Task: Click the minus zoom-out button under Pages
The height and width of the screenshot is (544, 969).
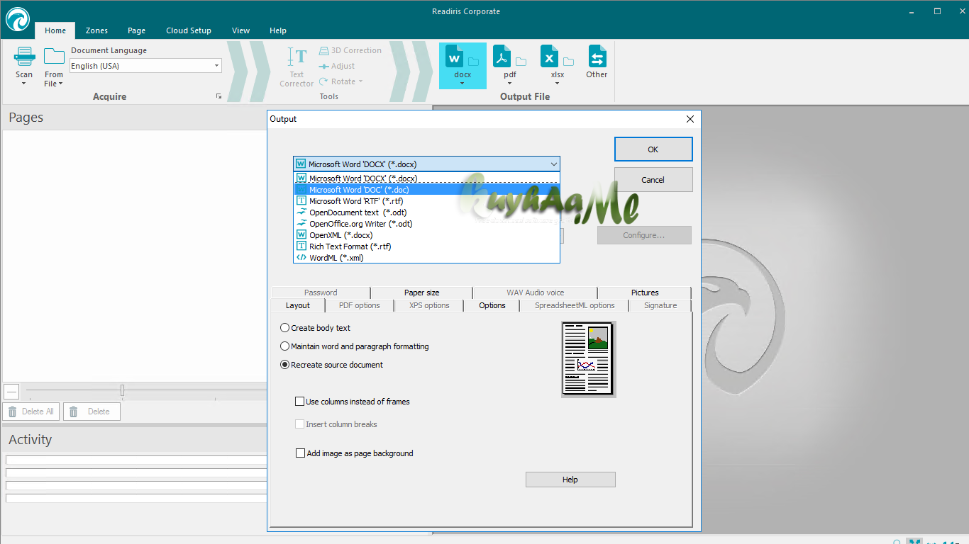Action: (11, 391)
